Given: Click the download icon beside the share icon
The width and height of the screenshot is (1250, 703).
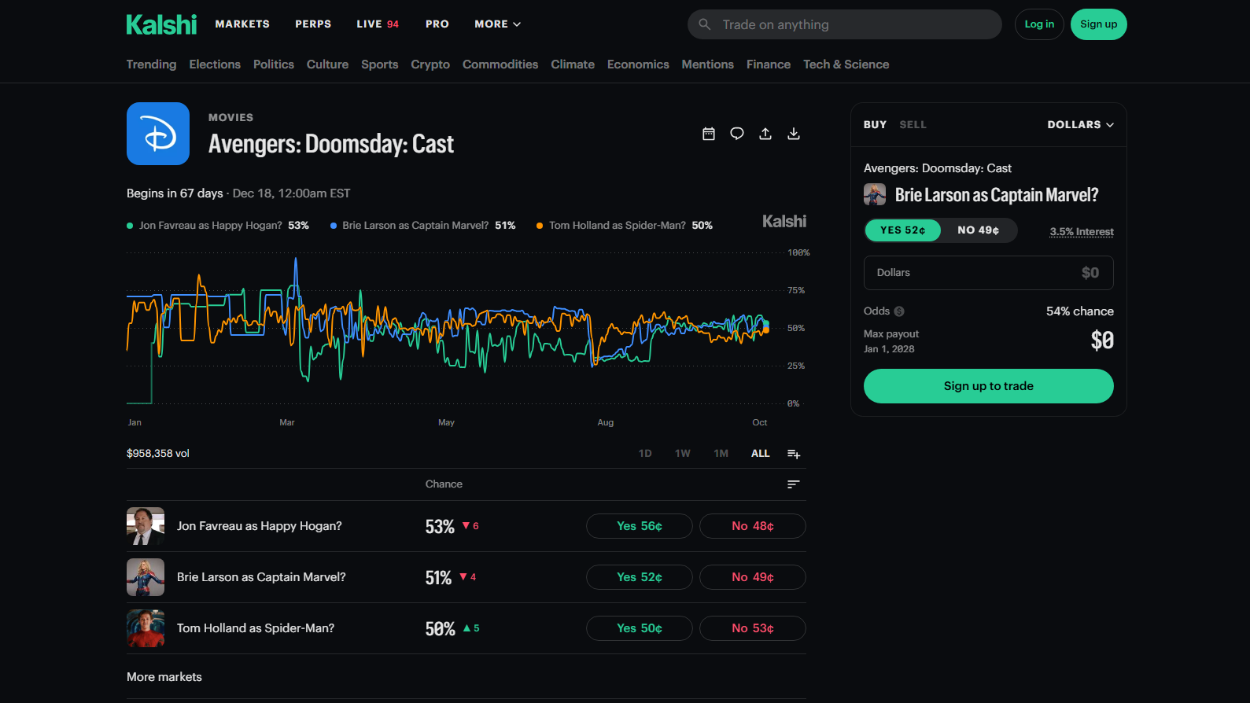Looking at the screenshot, I should (x=794, y=134).
